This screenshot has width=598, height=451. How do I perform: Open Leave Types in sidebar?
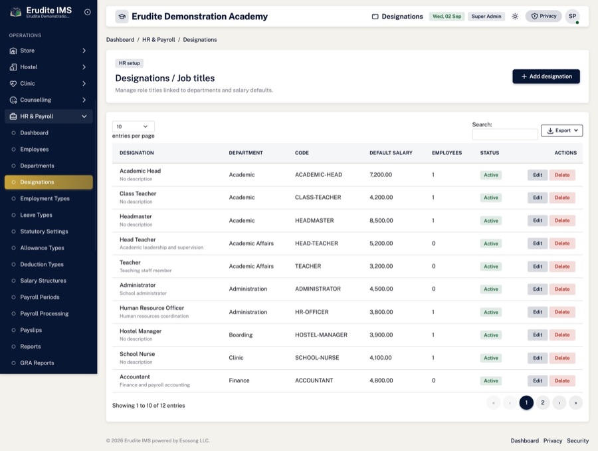pos(49,215)
